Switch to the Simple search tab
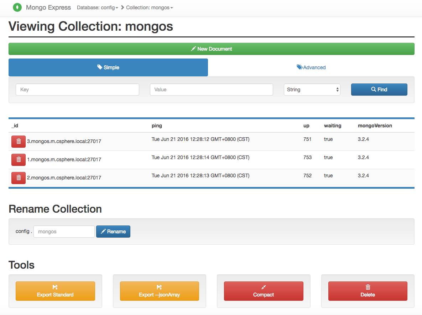 pyautogui.click(x=108, y=67)
